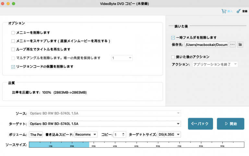Click the key register icon

point(238,11)
